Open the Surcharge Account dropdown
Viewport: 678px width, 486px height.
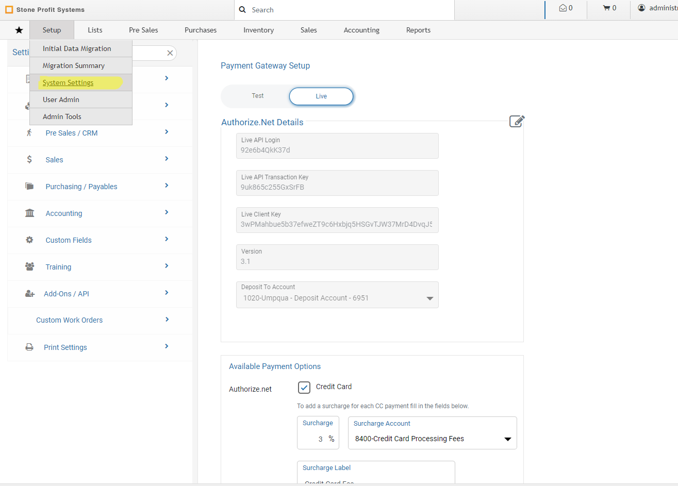tap(432, 433)
